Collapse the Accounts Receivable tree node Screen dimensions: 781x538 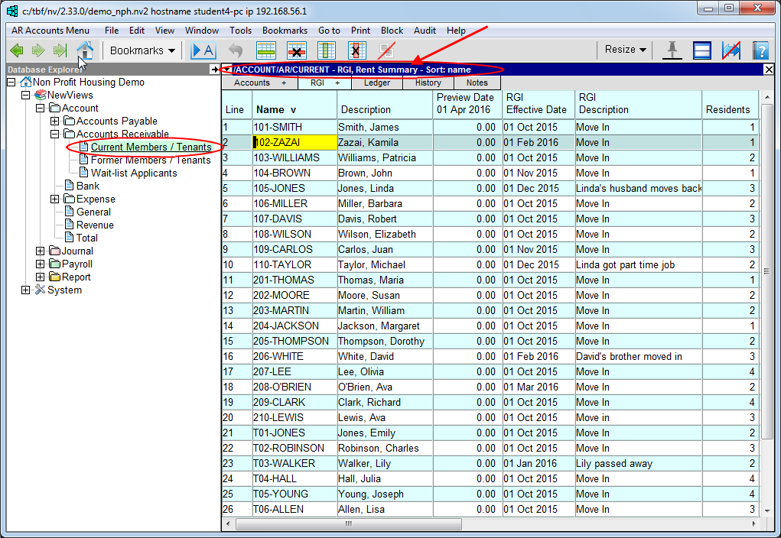click(55, 134)
